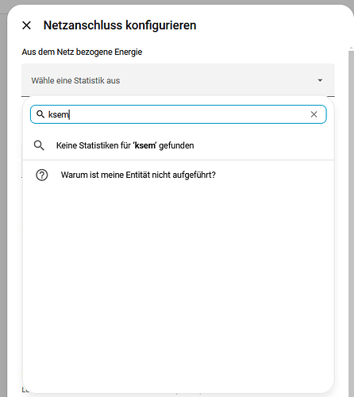Click the magnifier icon in search field

click(40, 114)
